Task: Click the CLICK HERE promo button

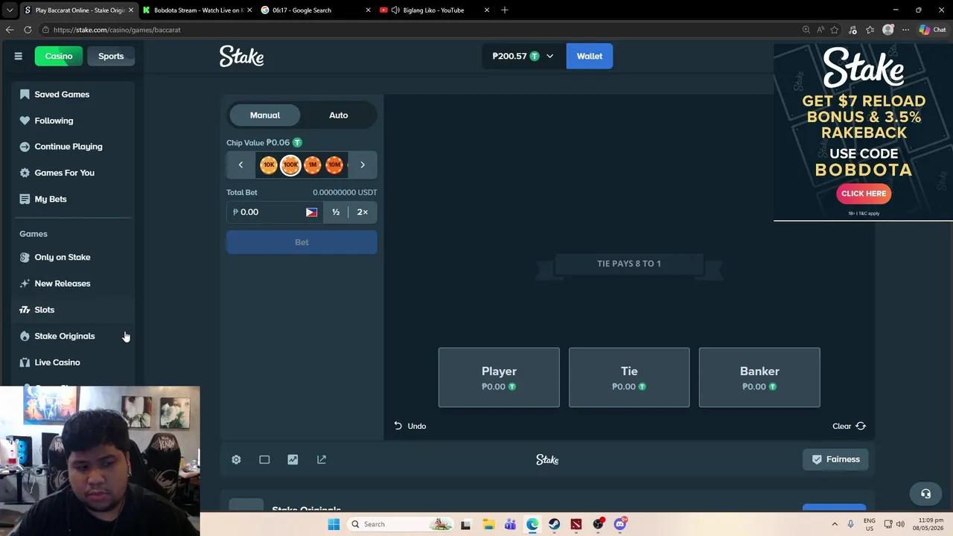Action: (x=864, y=194)
